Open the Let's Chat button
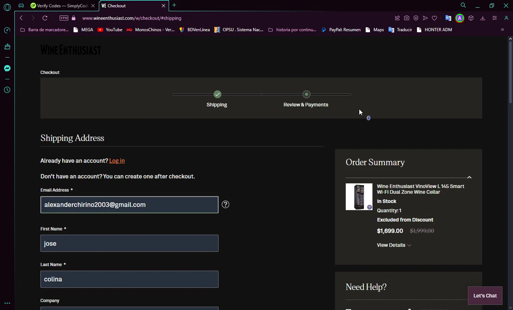This screenshot has width=513, height=310. click(x=485, y=296)
